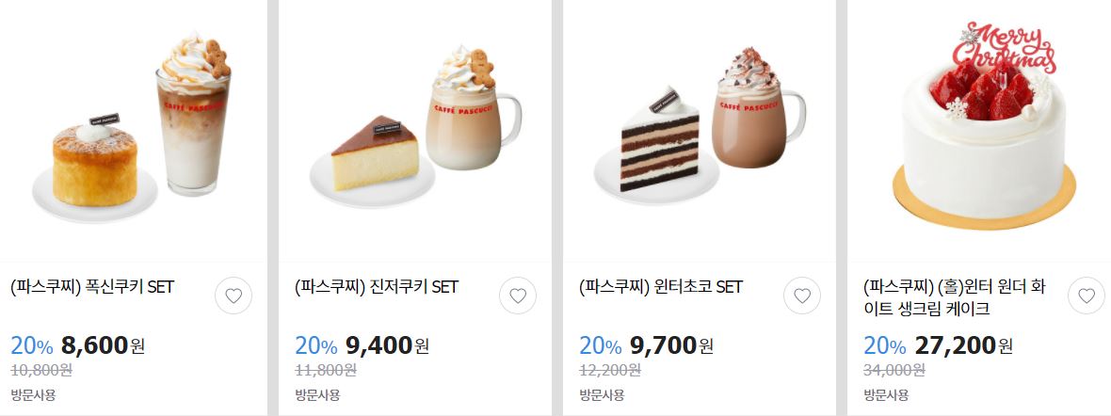This screenshot has width=1111, height=416.
Task: Select the (파스쿠찌) 윈터초코 SET title
Action: 661,287
